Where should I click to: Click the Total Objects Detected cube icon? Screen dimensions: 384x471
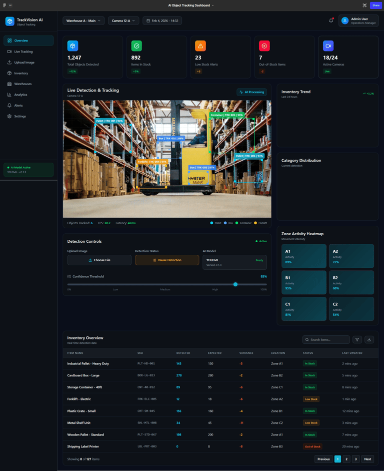click(73, 46)
